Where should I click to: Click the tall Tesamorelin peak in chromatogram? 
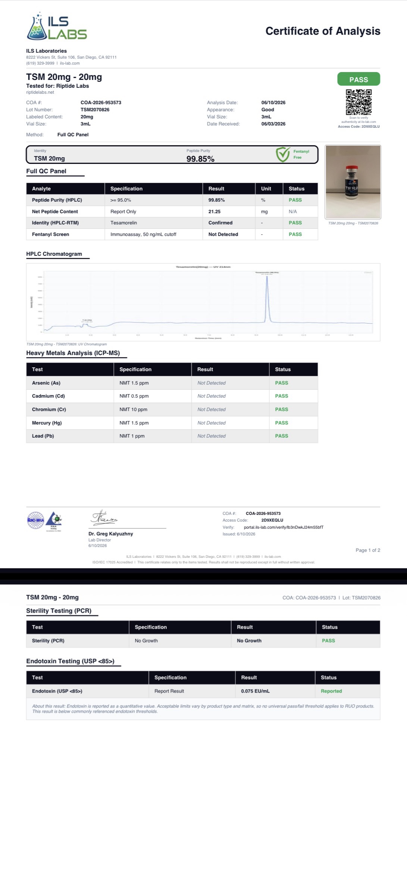pos(267,299)
